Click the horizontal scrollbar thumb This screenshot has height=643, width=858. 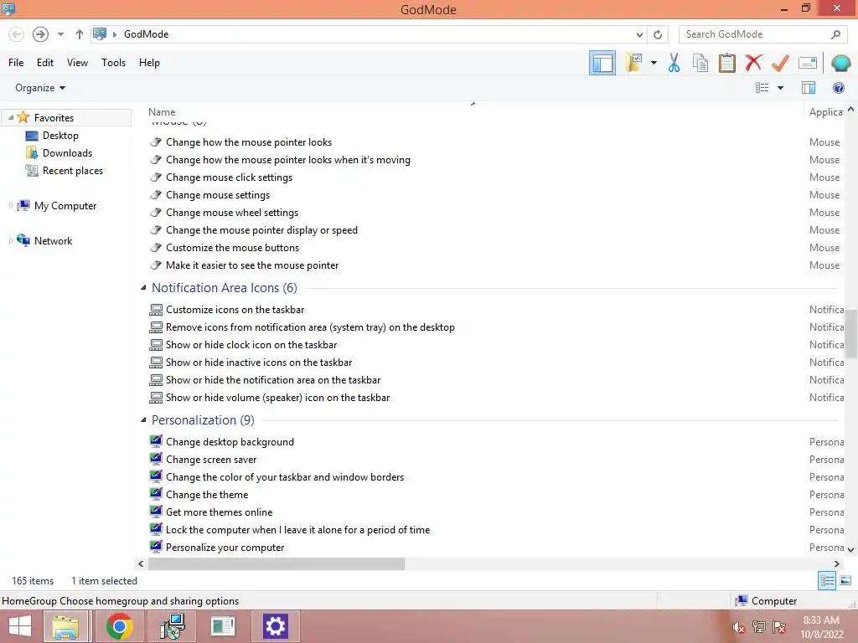(277, 563)
